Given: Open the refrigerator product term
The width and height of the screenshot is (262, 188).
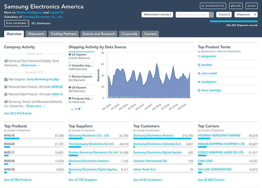Looking at the screenshot, I should pos(209,57).
